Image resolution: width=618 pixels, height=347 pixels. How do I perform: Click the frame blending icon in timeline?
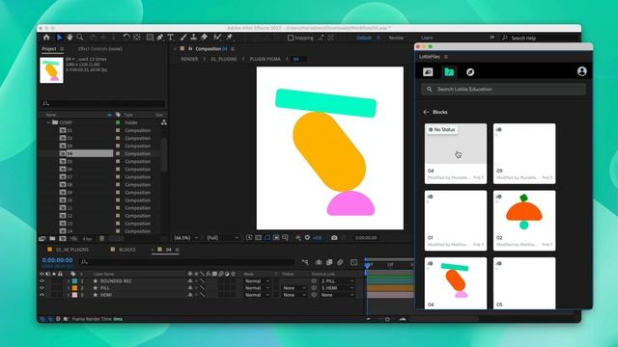[329, 262]
